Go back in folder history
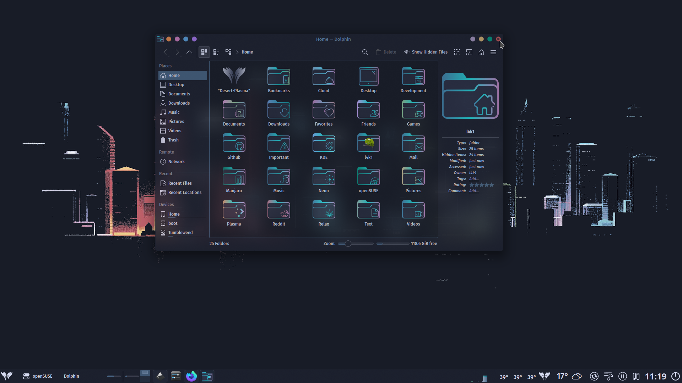The image size is (682, 383). (x=166, y=52)
